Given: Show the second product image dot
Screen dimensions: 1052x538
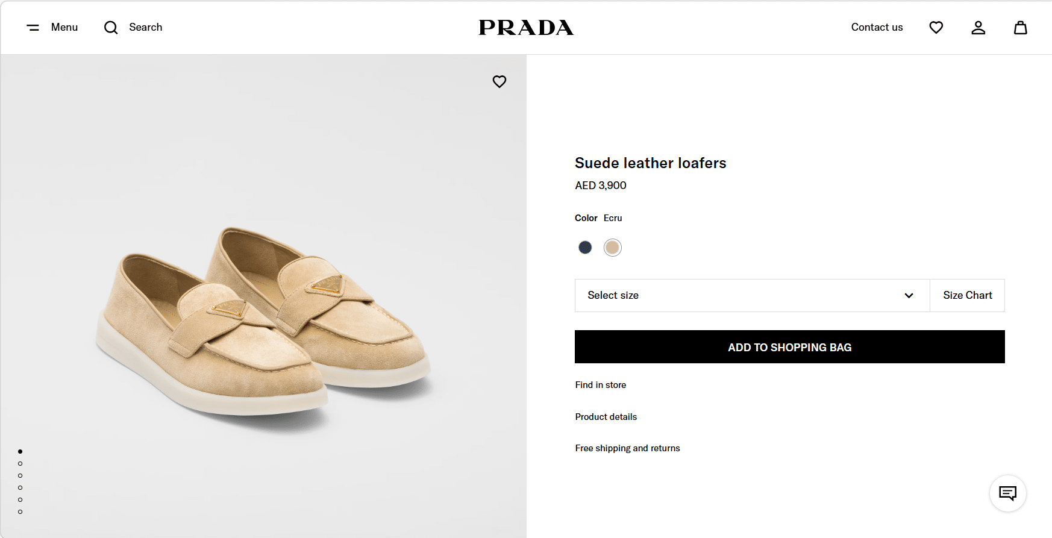Looking at the screenshot, I should tap(20, 463).
